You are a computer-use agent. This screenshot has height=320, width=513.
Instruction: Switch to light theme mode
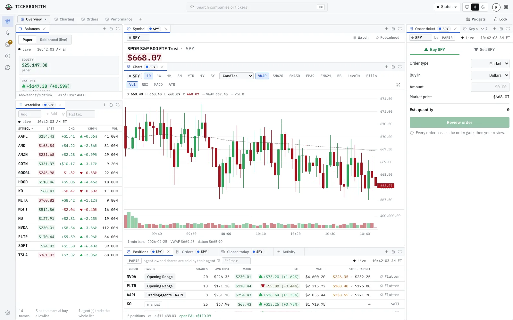(475, 7)
